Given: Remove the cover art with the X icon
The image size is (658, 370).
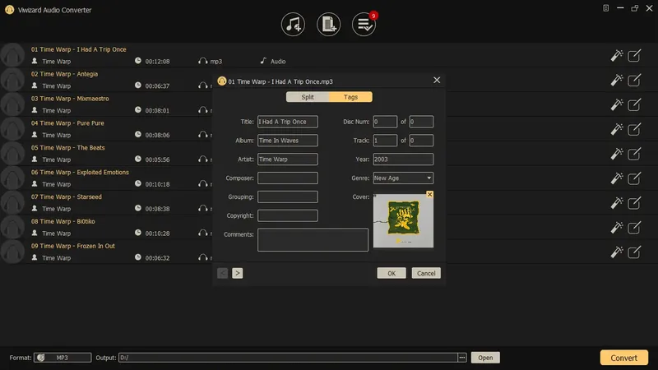Looking at the screenshot, I should [x=429, y=194].
